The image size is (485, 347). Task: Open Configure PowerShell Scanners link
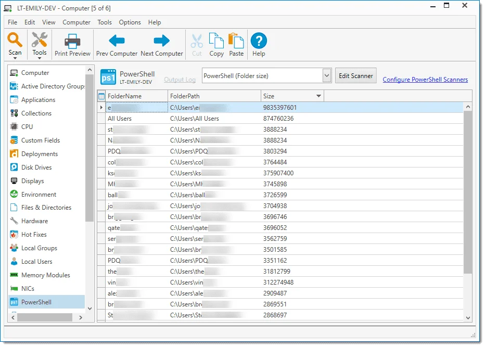(425, 80)
